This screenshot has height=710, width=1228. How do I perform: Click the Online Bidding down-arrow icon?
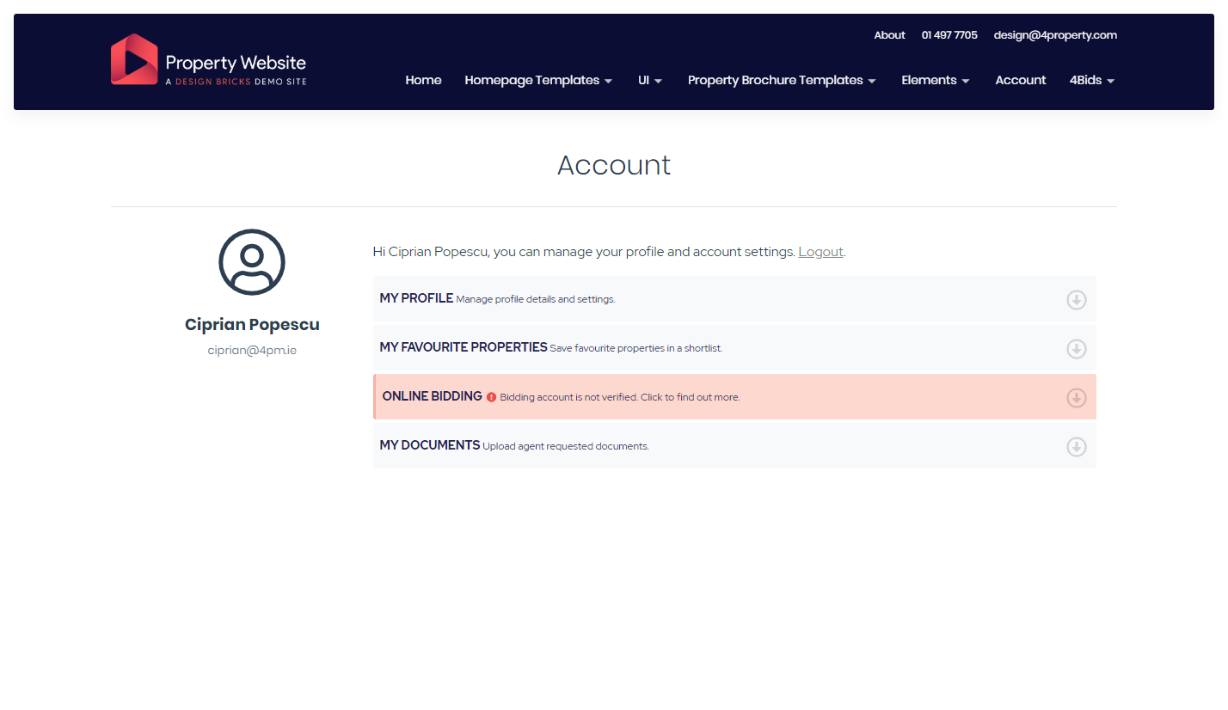pyautogui.click(x=1076, y=398)
